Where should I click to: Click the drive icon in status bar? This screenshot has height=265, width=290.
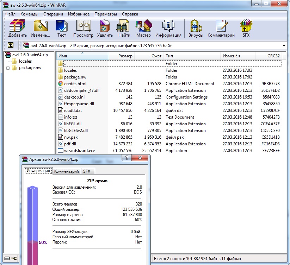point(7,258)
